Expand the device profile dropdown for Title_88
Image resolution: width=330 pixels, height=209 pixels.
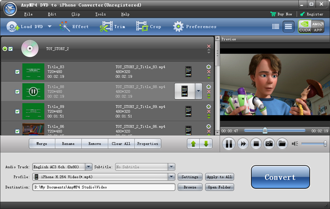[198, 91]
